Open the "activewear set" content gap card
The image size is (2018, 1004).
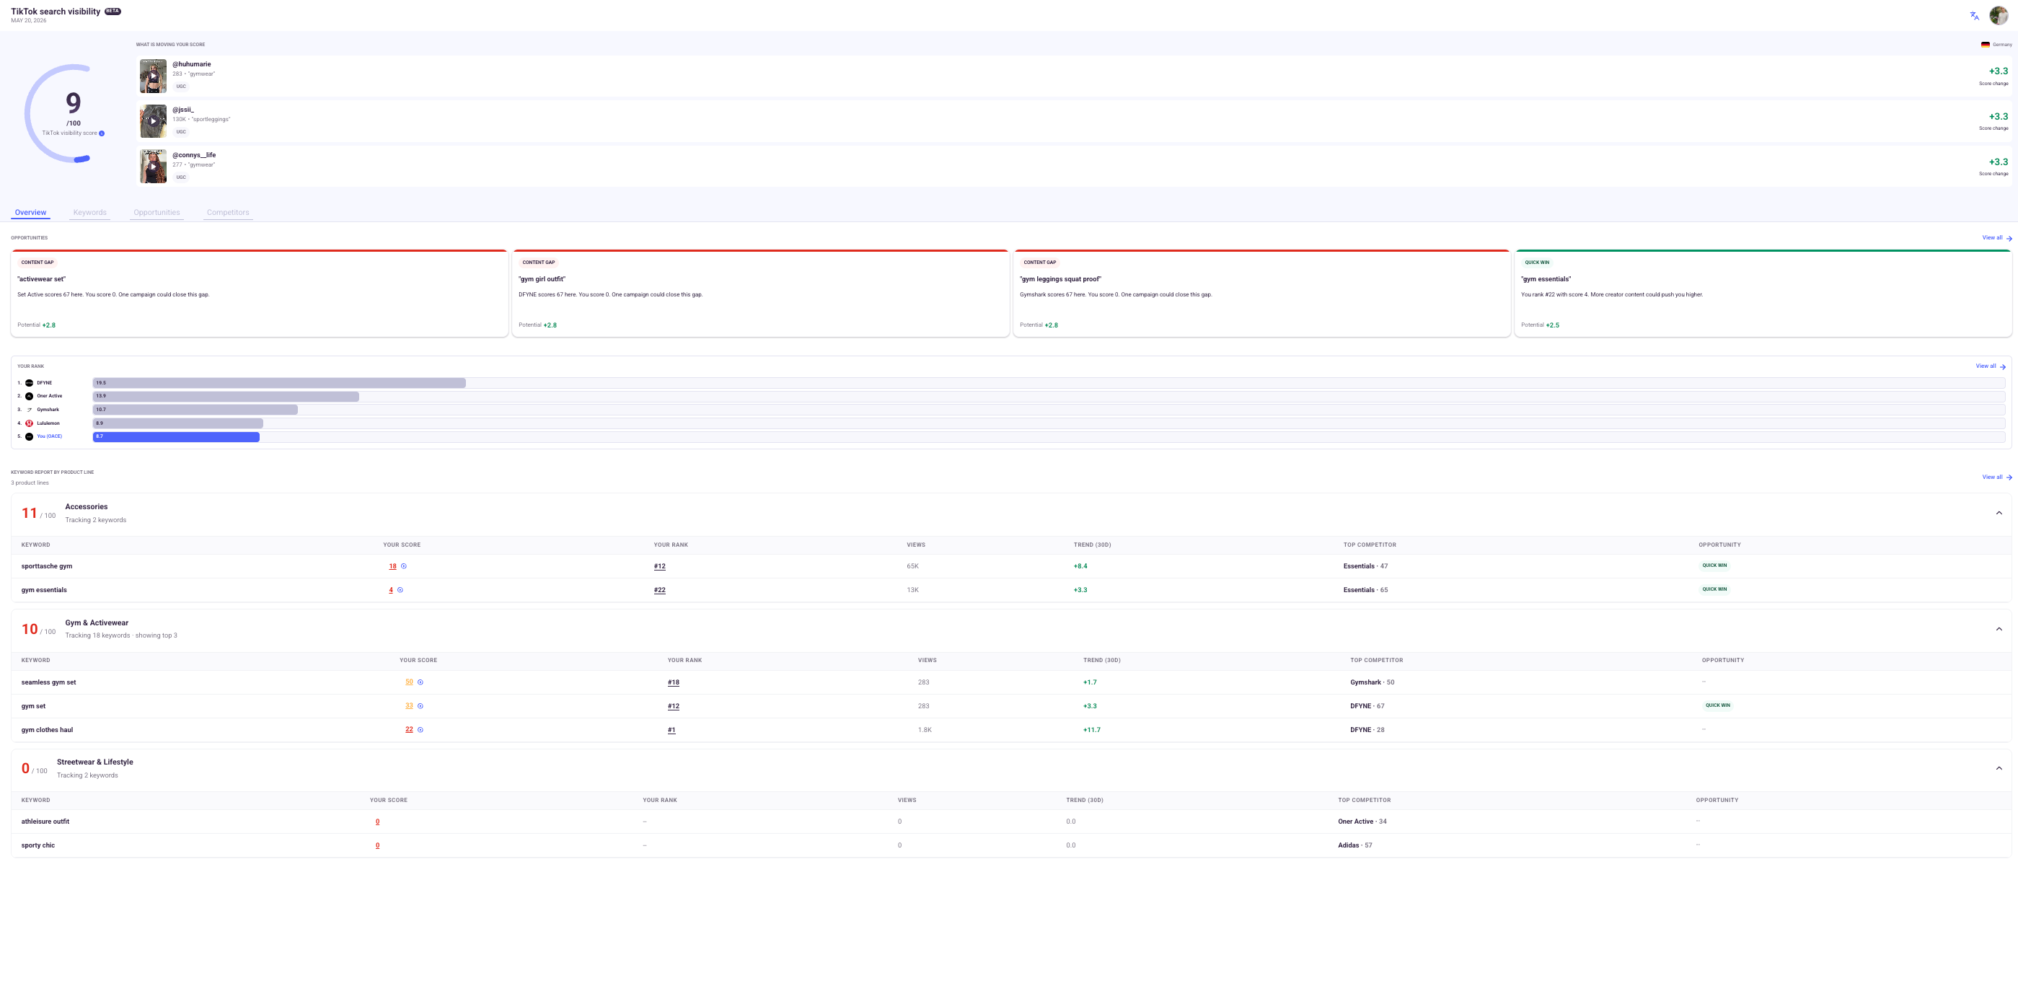coord(260,294)
